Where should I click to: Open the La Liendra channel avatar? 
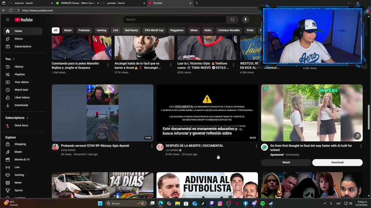click(160, 147)
